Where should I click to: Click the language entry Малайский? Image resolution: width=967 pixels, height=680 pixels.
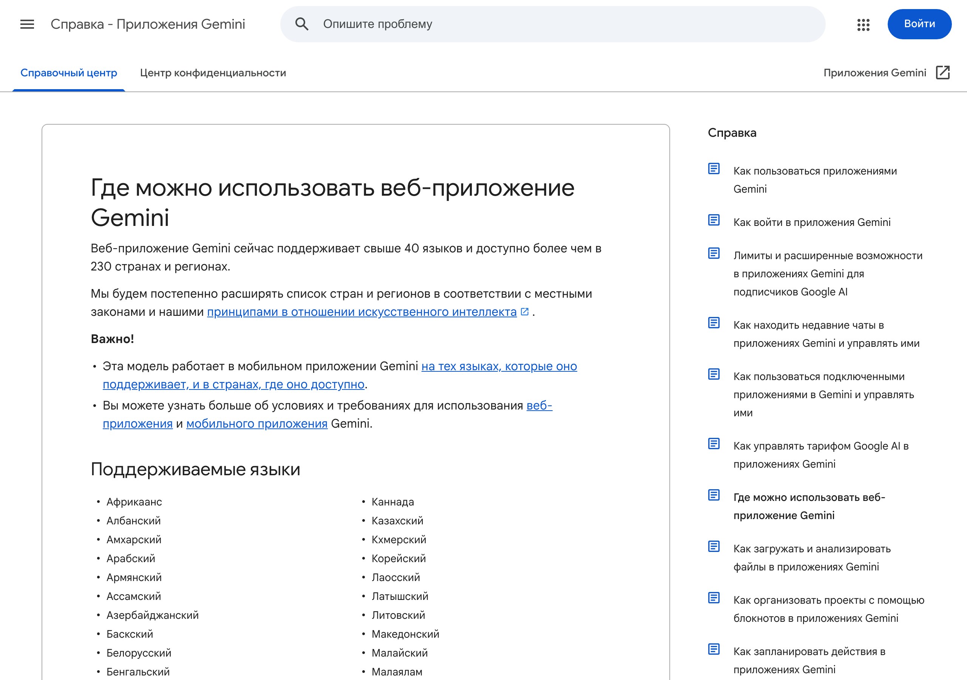tap(399, 654)
